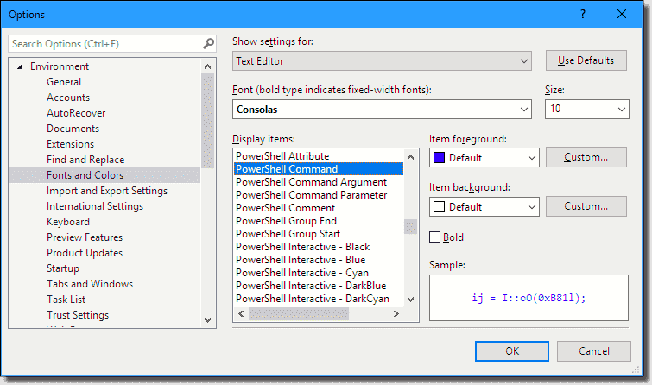The image size is (652, 385).
Task: Click the options tree scroll down arrow
Action: point(207,320)
